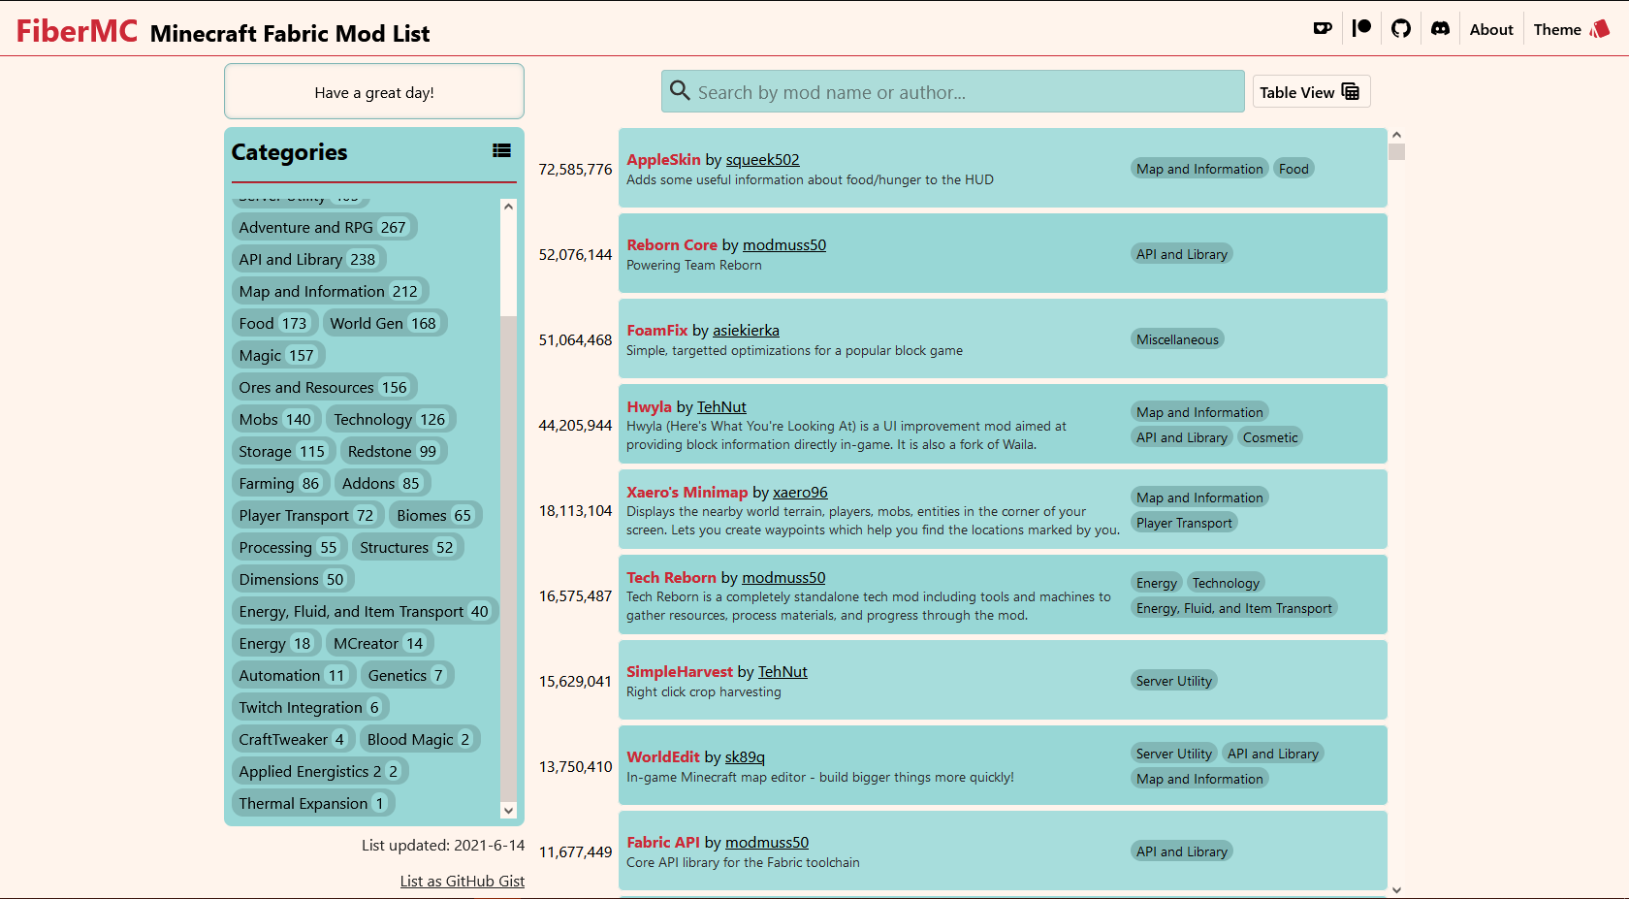Image resolution: width=1629 pixels, height=899 pixels.
Task: Select the Blood Magic category chip
Action: (419, 739)
